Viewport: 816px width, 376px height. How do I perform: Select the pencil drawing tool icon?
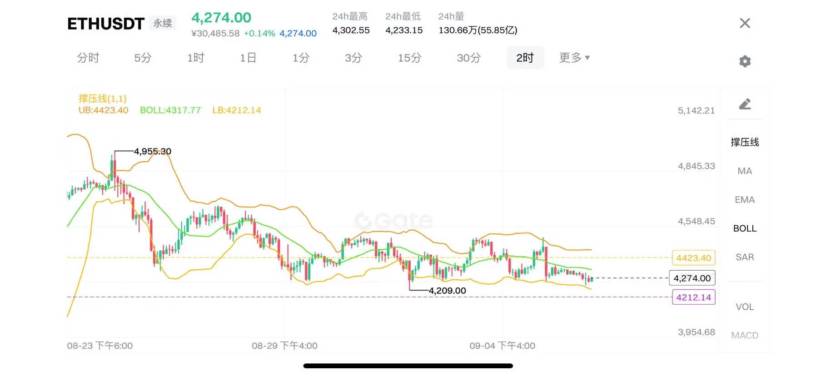coord(745,104)
